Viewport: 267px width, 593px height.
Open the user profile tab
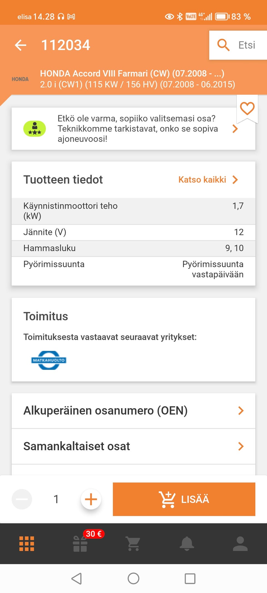(x=240, y=544)
